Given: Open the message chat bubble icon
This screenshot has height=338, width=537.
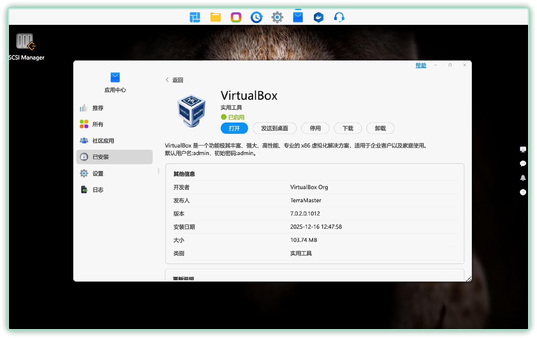Looking at the screenshot, I should click(523, 164).
